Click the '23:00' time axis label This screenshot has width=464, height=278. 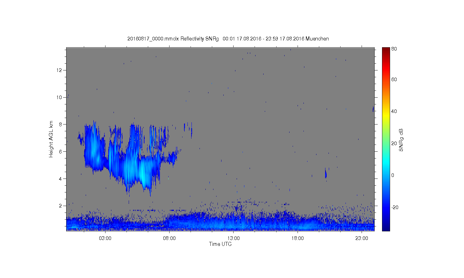tap(362, 238)
